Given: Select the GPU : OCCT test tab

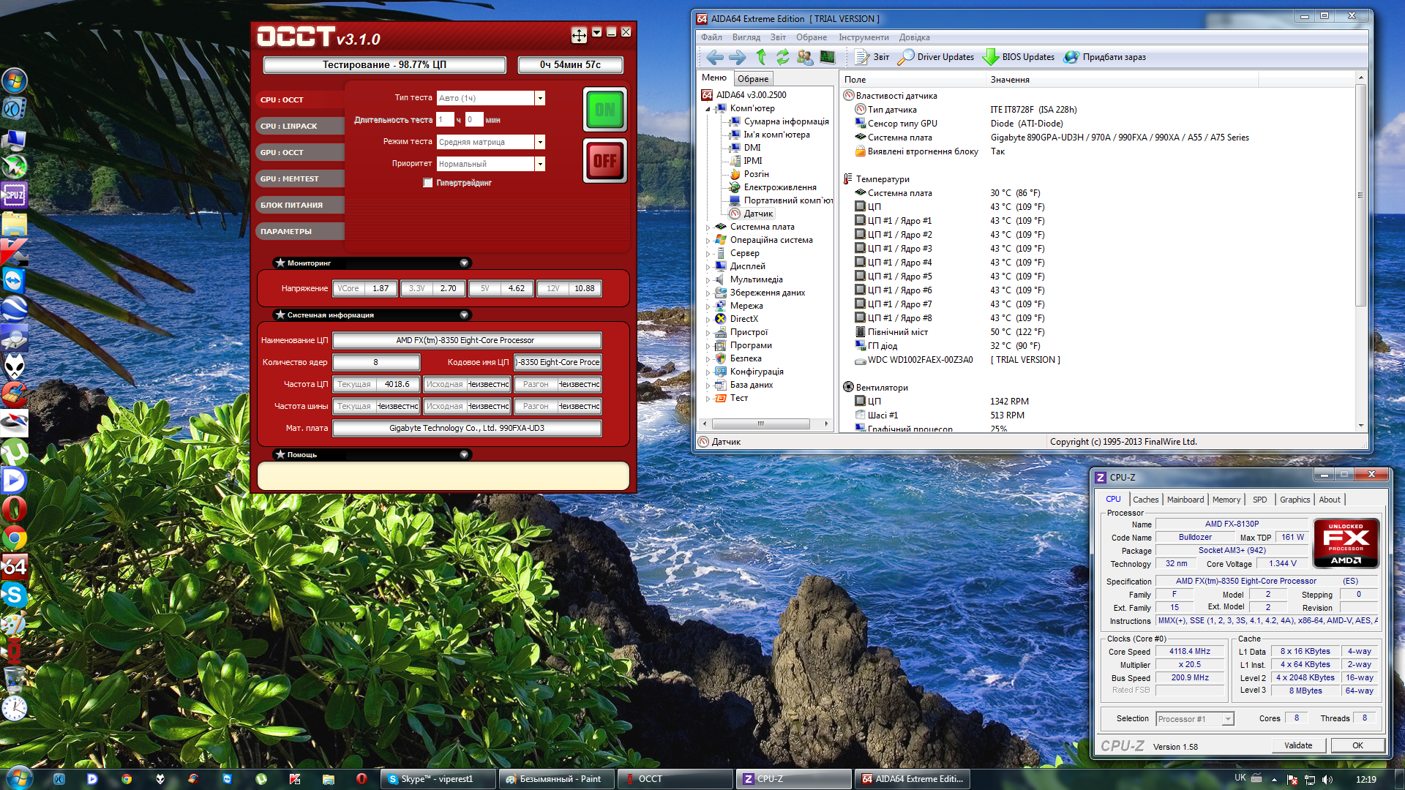Looking at the screenshot, I should (301, 152).
